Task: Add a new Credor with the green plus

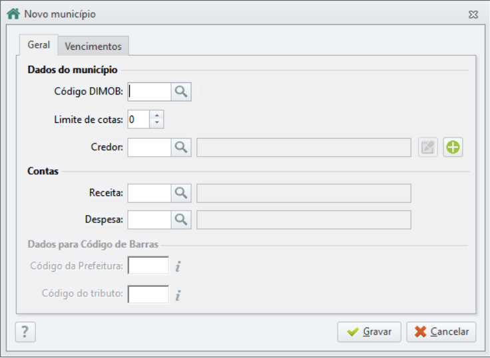Action: 453,147
